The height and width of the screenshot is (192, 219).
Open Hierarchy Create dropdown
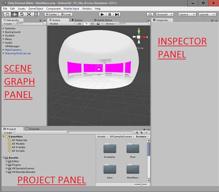(9, 23)
